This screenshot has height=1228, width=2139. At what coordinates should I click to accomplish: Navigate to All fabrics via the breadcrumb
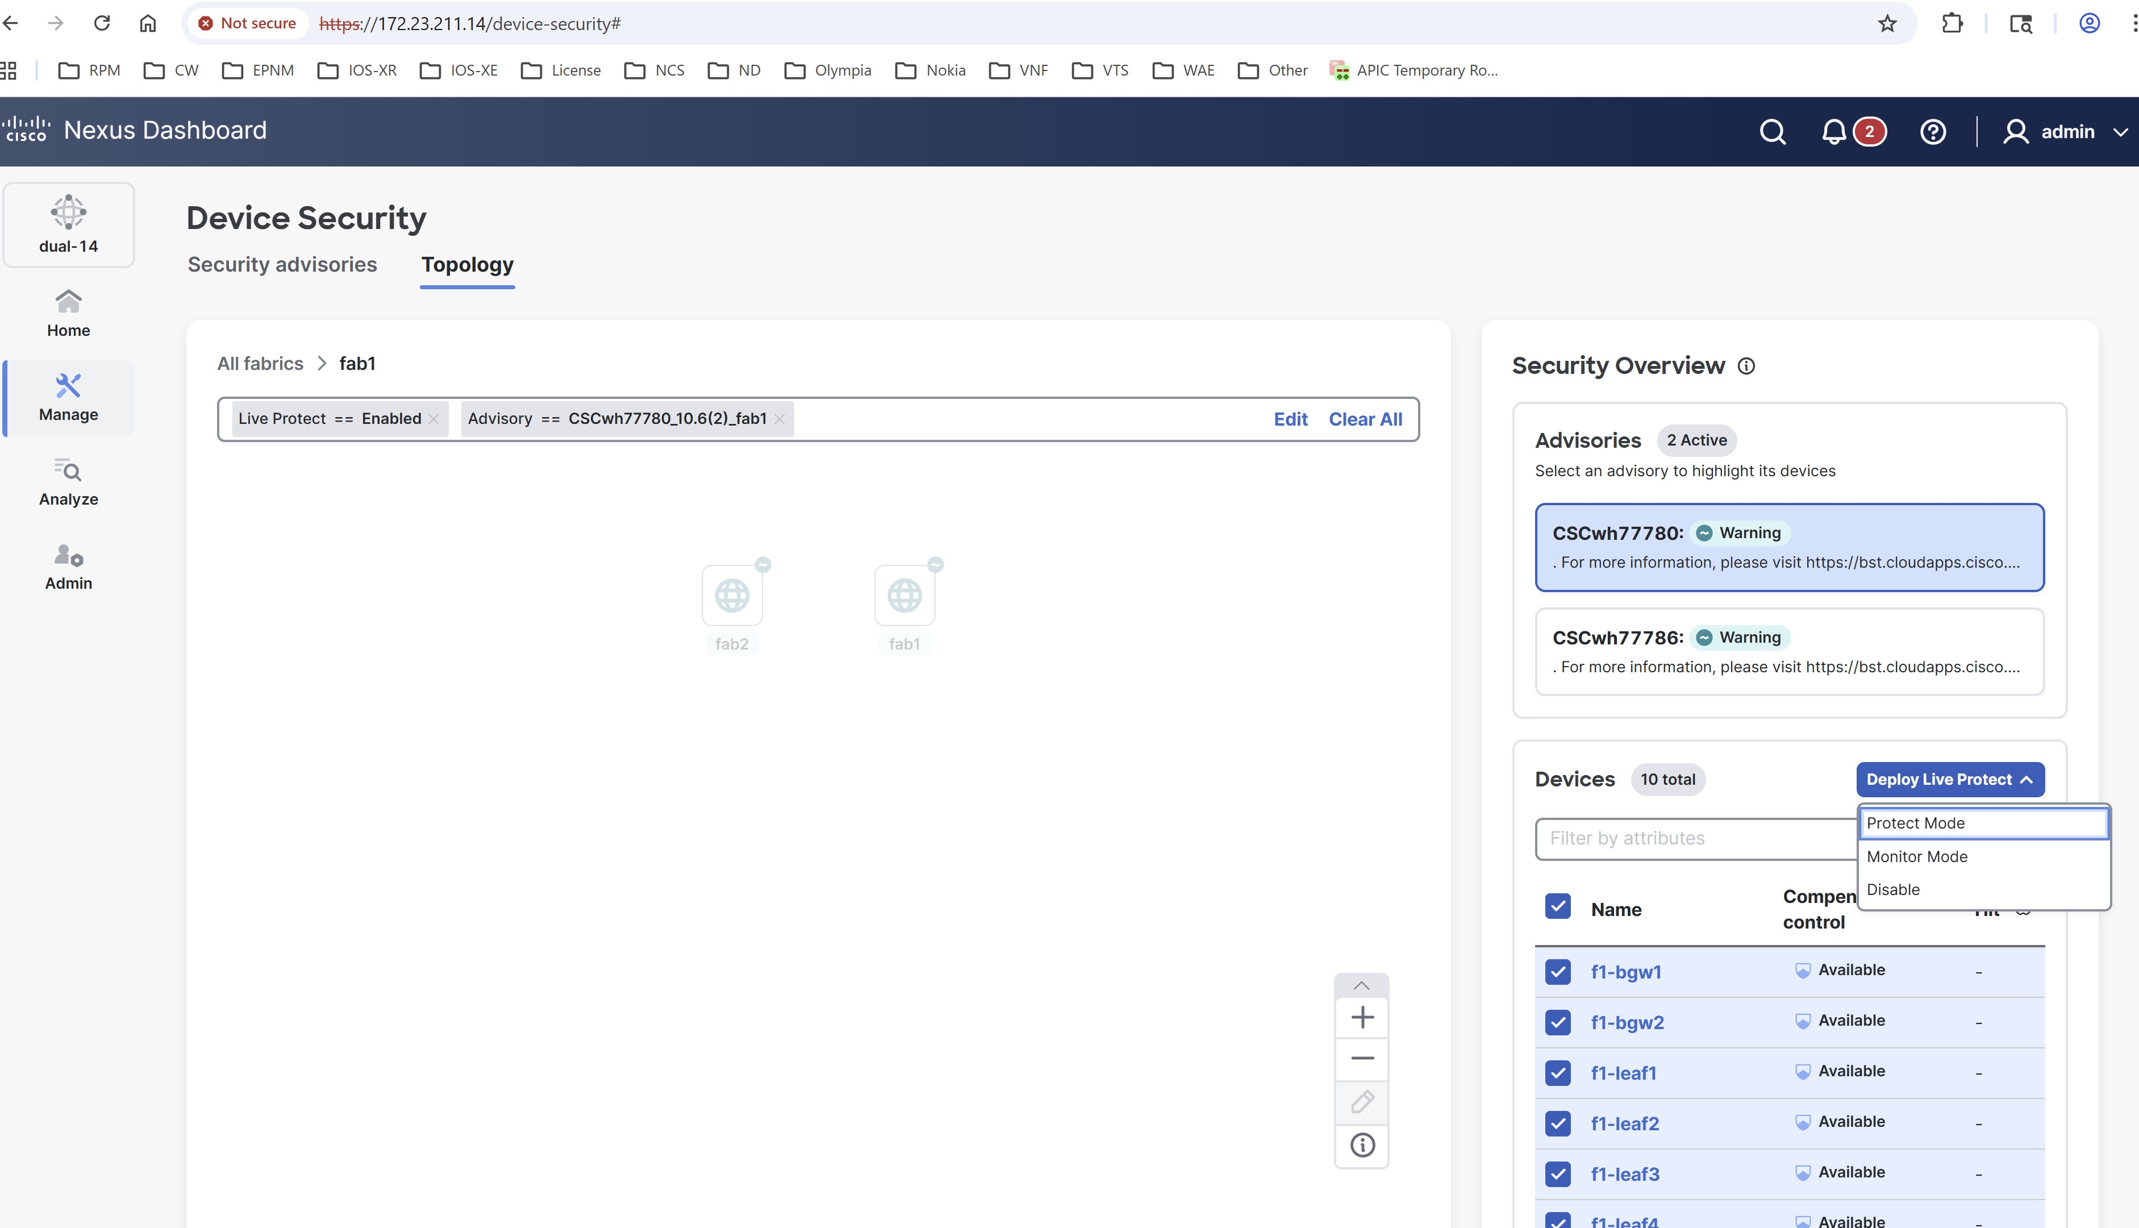(x=260, y=364)
